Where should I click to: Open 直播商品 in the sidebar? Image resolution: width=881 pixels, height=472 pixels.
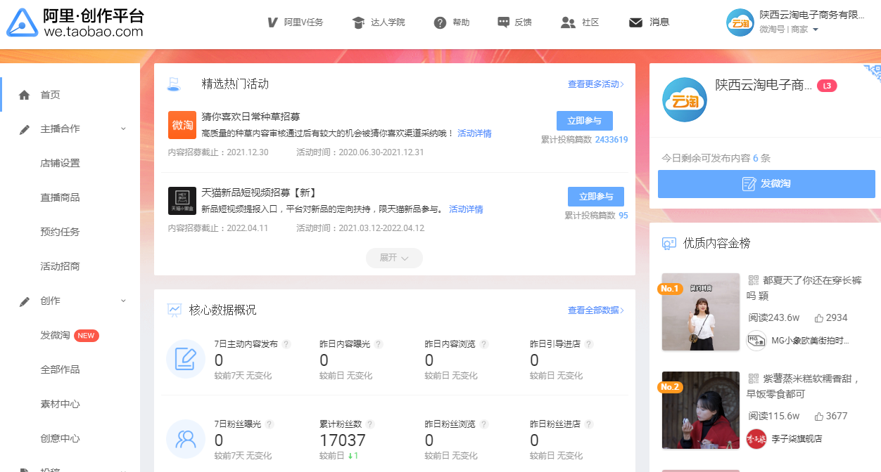pyautogui.click(x=60, y=197)
